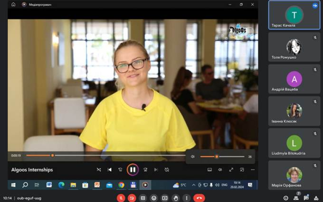Image resolution: width=323 pixels, height=202 pixels.
Task: Open the Windows notification center
Action: pos(250,185)
